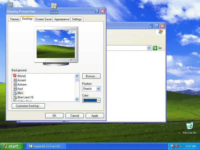This screenshot has width=200, height=150.
Task: Click the monitor wallpaper preview
Action: pos(56,44)
